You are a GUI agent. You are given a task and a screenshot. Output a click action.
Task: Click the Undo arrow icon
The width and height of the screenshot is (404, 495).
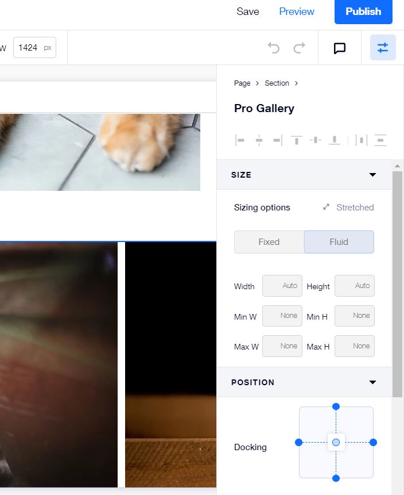274,48
